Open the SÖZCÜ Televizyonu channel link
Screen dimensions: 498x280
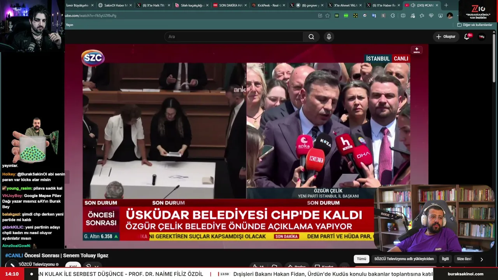(x=37, y=264)
